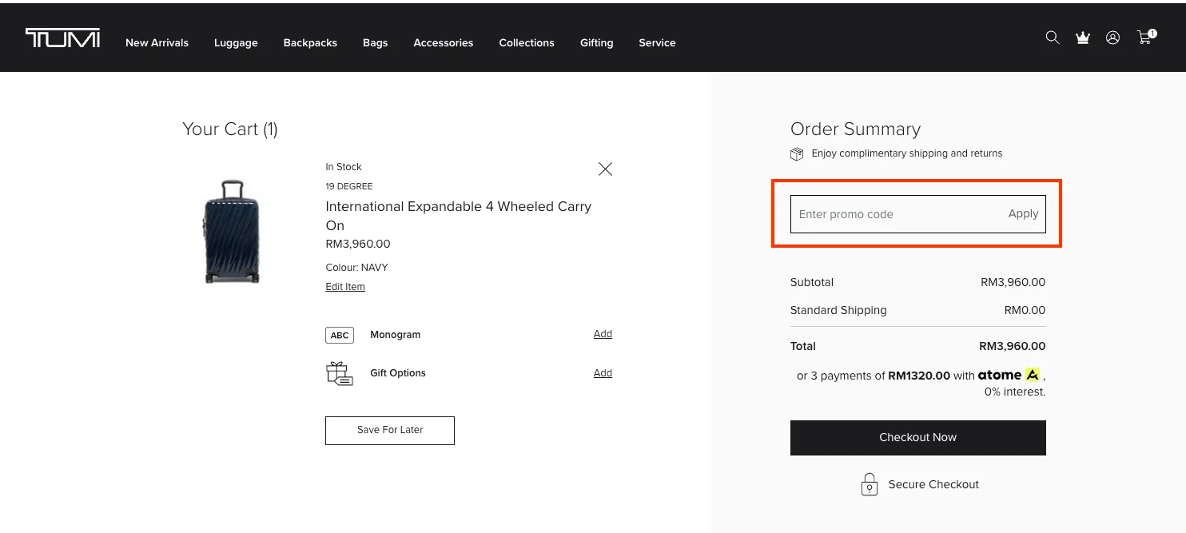Open the Gifting menu
1186x533 pixels.
(x=596, y=42)
